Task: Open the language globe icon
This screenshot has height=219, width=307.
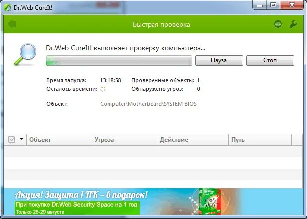Action: tap(278, 24)
